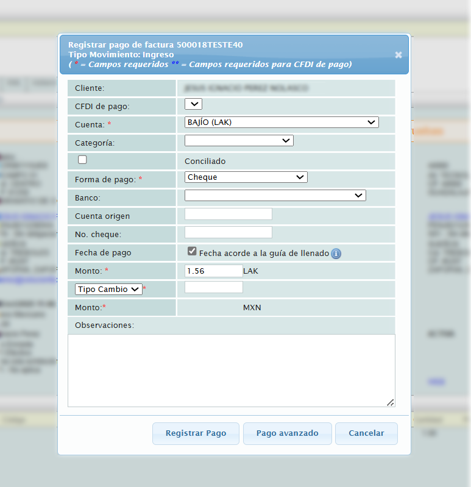Screen dimensions: 471x487
Task: Click the No. cheque input field
Action: click(x=228, y=232)
